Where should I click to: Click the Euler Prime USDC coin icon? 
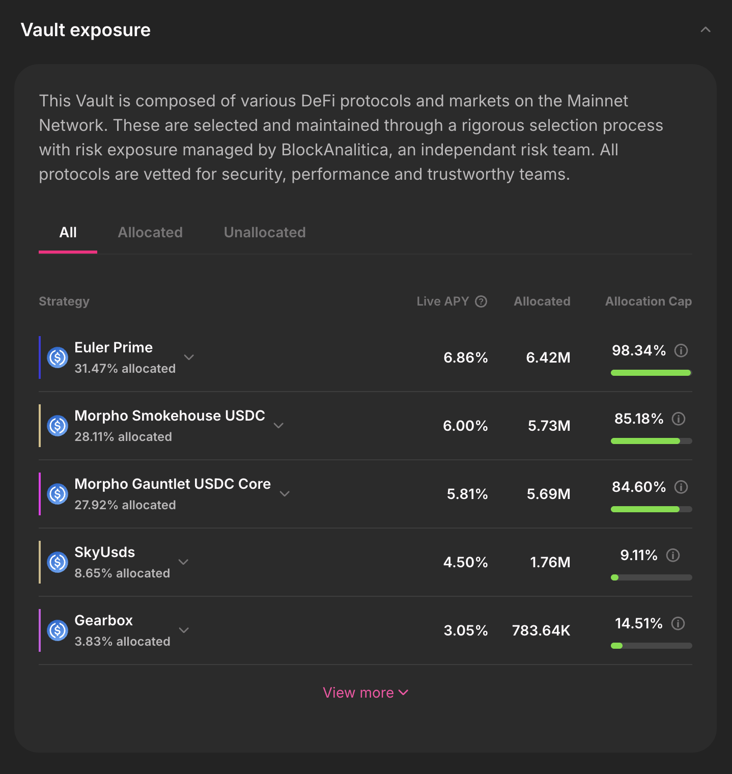click(x=58, y=357)
